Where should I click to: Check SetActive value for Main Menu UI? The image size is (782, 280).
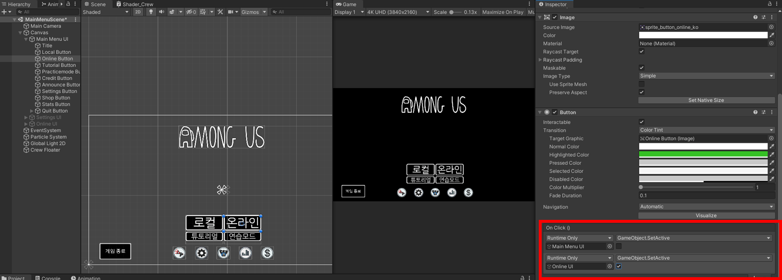619,246
